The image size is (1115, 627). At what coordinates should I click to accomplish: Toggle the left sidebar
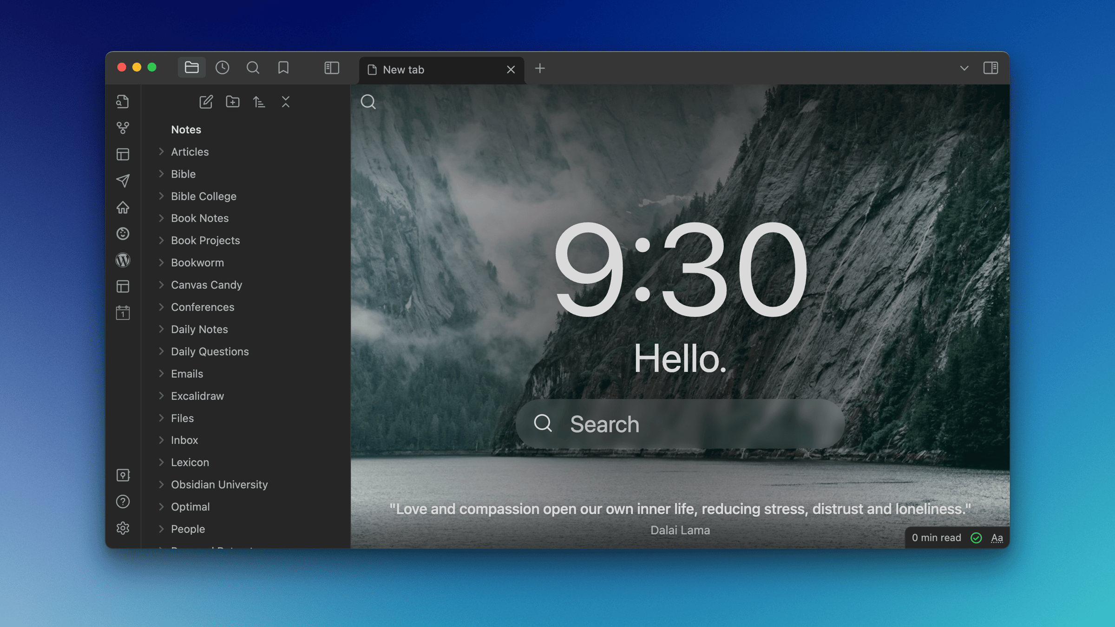pyautogui.click(x=332, y=68)
